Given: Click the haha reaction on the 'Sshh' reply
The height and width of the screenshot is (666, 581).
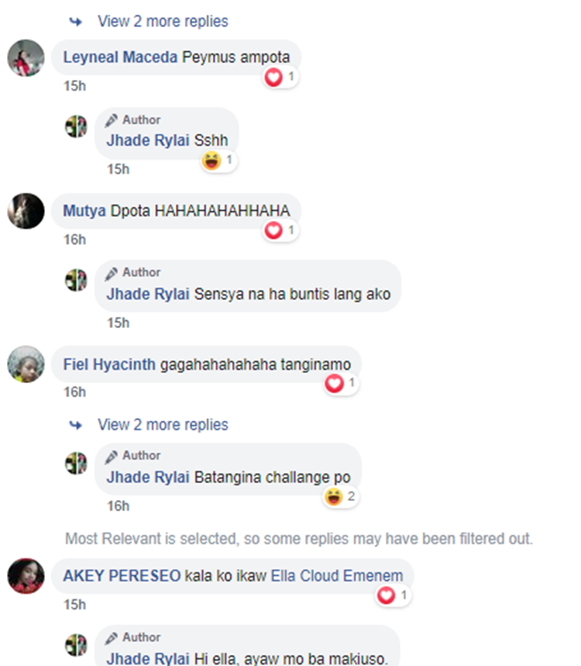Looking at the screenshot, I should pos(211,160).
